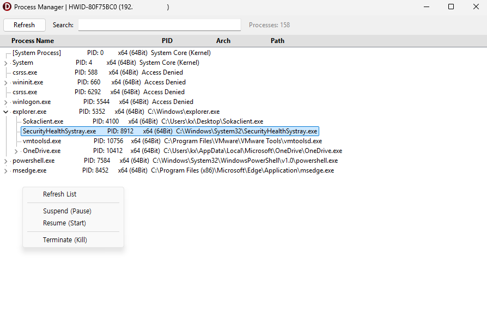Sort by Process Name column header
Image resolution: width=487 pixels, height=313 pixels.
33,41
